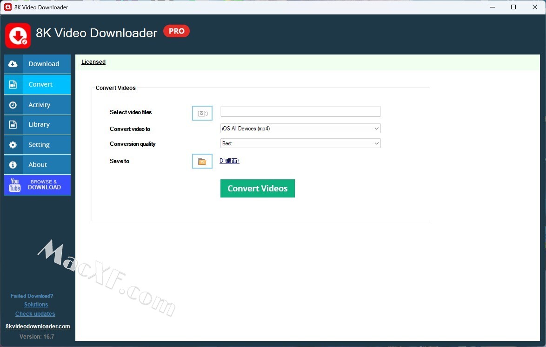Click the Save to label
This screenshot has width=546, height=347.
click(x=120, y=161)
